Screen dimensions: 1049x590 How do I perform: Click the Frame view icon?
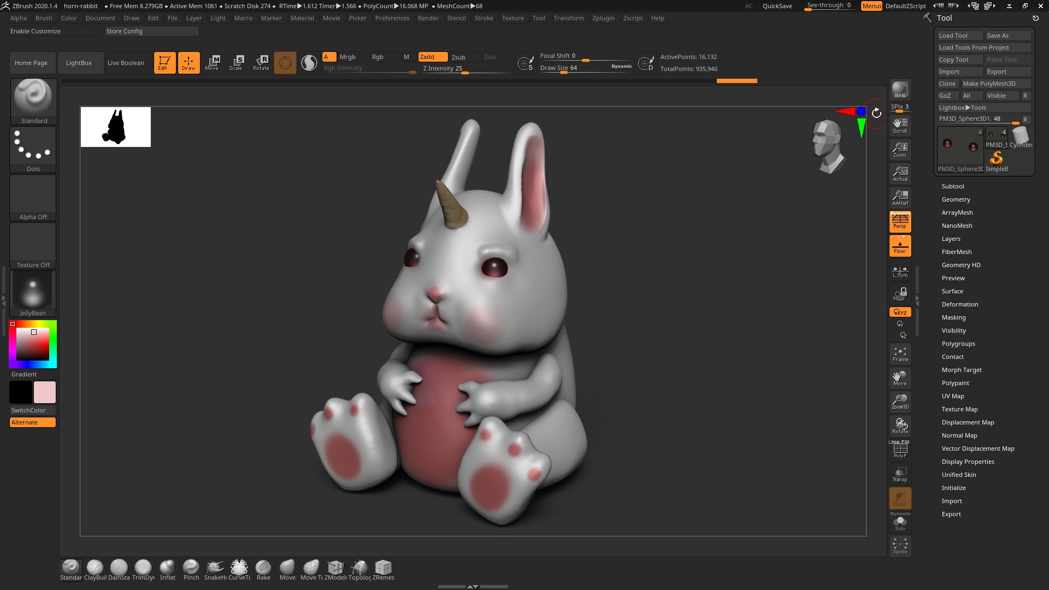pos(900,354)
